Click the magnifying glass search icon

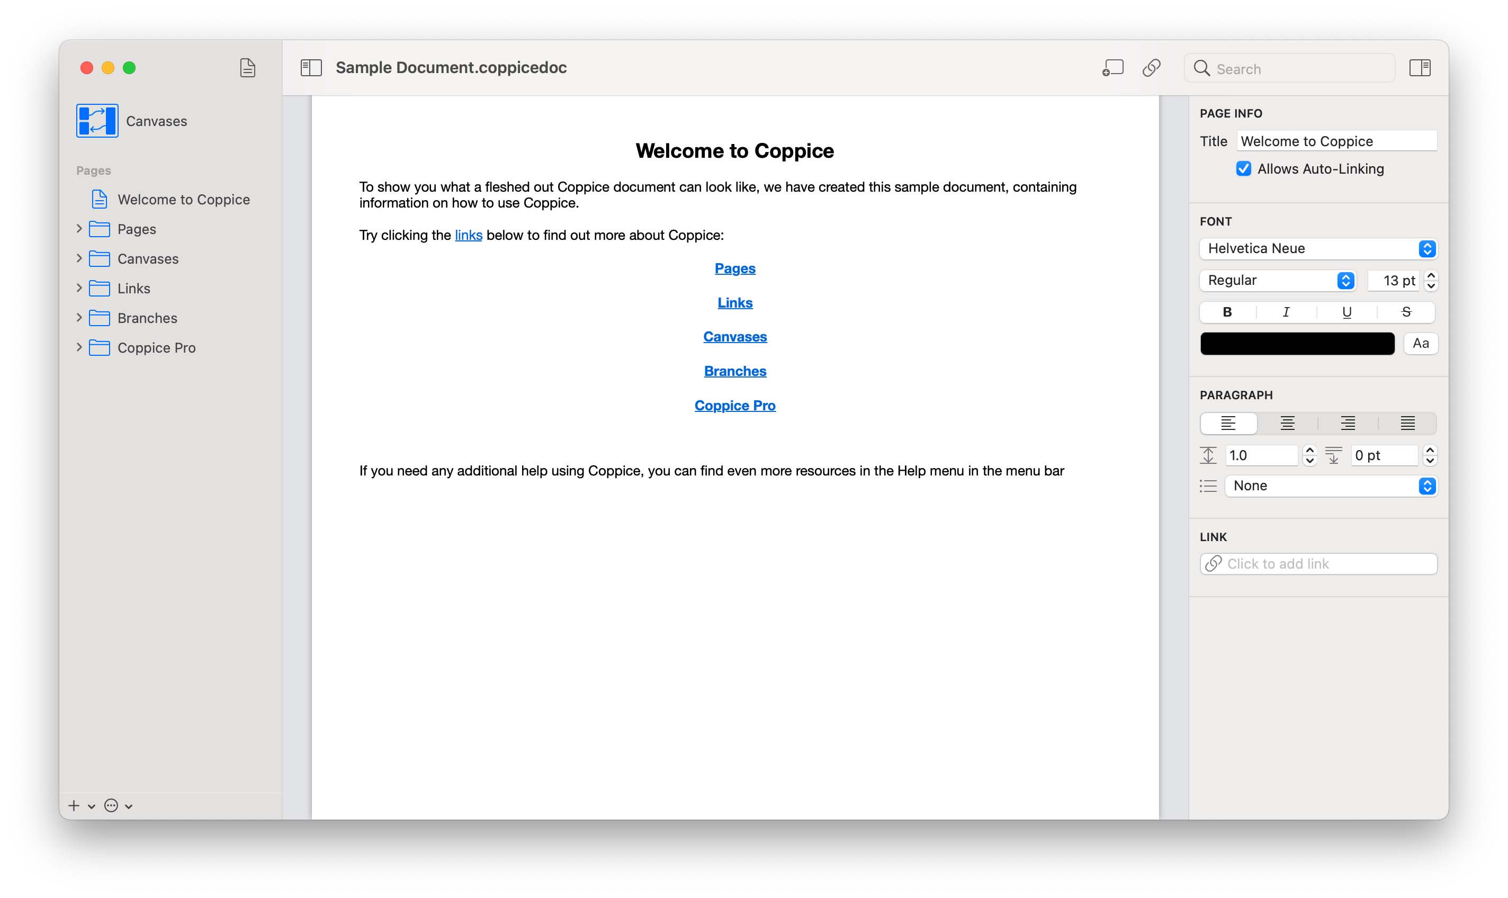(x=1202, y=68)
